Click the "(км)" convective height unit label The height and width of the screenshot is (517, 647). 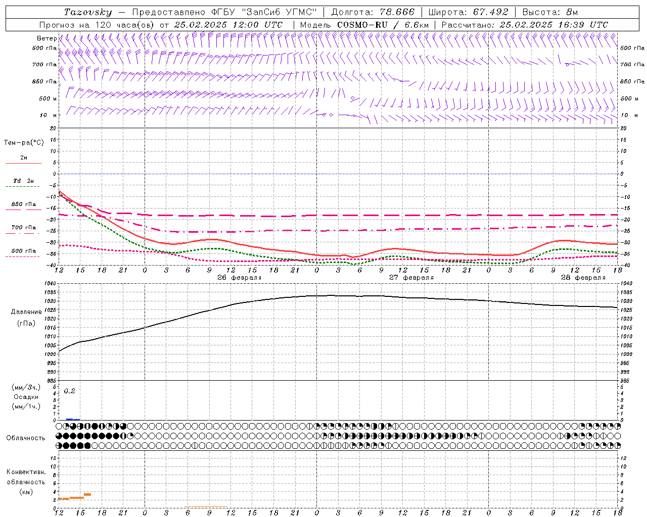pos(26,492)
